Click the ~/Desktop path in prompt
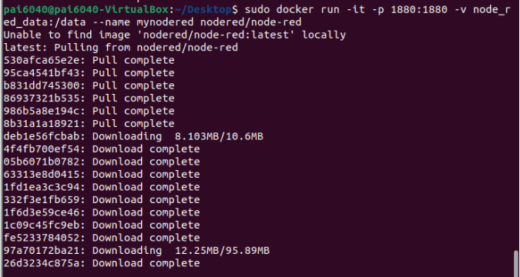520x277 pixels. (203, 9)
